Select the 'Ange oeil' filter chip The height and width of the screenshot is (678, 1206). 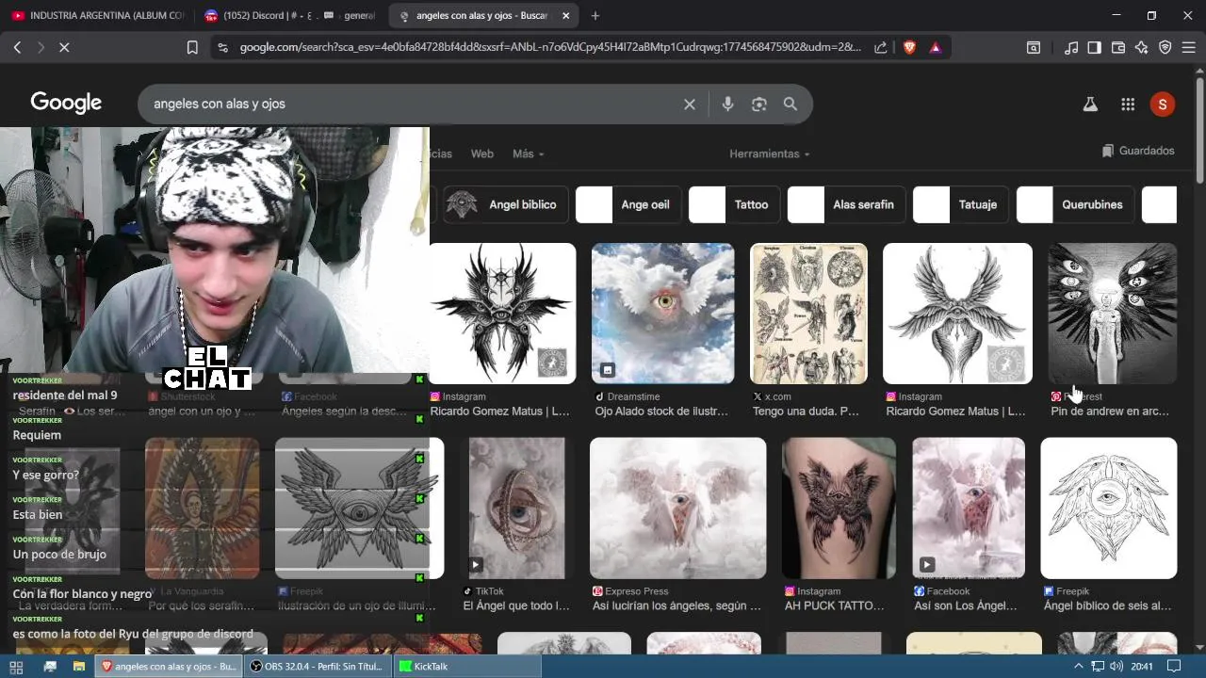click(x=627, y=204)
